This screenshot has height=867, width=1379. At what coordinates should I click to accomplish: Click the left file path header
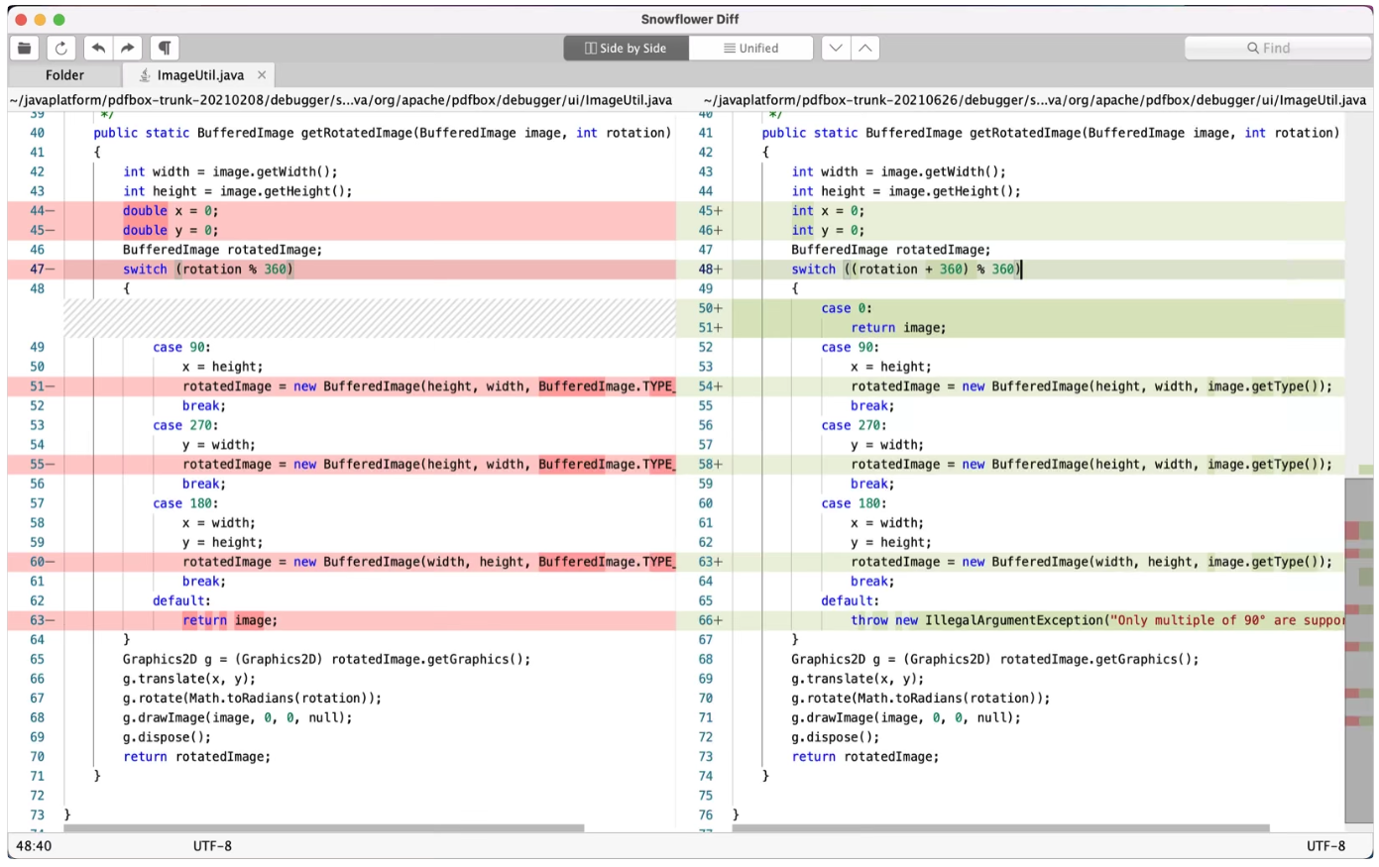click(x=341, y=100)
